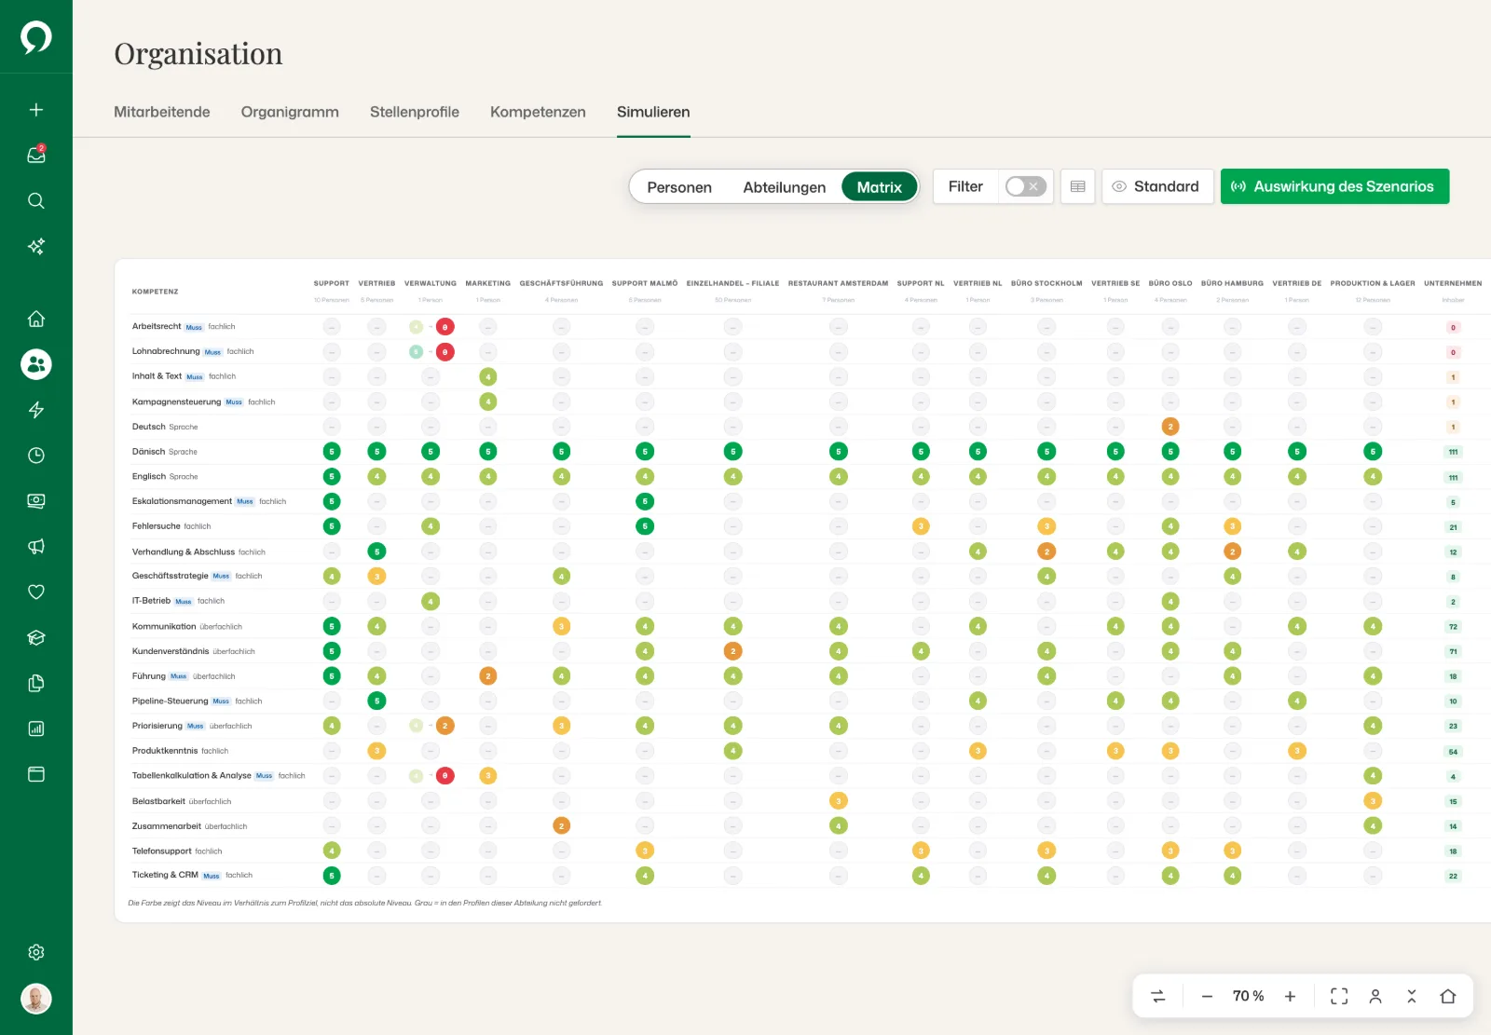This screenshot has height=1035, width=1491.
Task: Click the BÜRO STOCKHOLM column header
Action: pos(1046,283)
